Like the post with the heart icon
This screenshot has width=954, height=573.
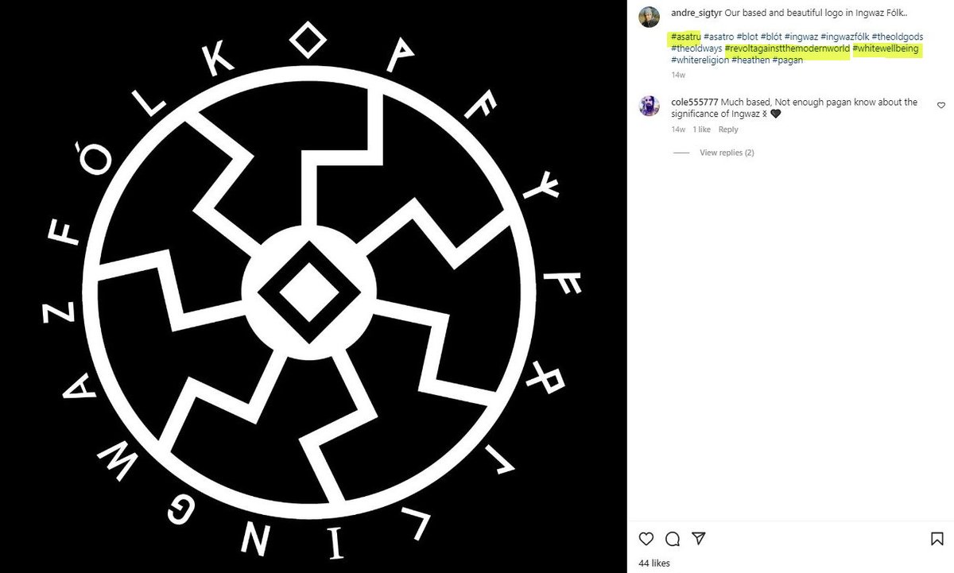tap(646, 540)
